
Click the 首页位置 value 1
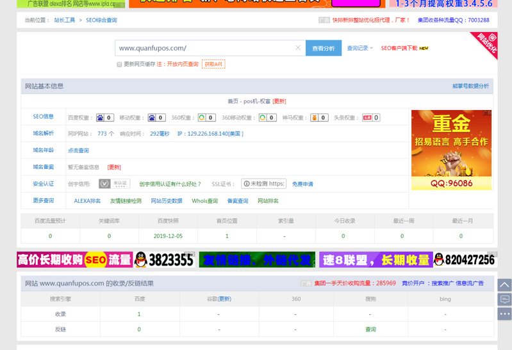(x=227, y=236)
